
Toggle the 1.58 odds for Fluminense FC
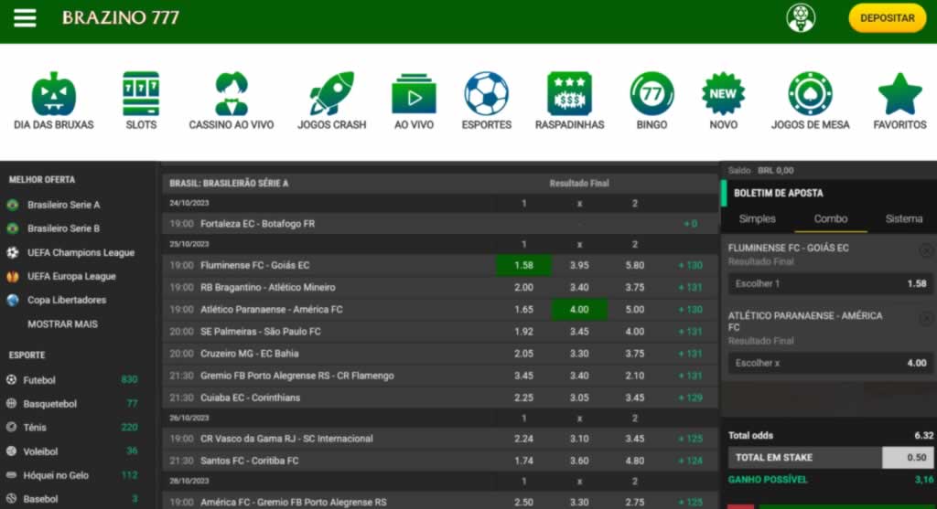[523, 265]
